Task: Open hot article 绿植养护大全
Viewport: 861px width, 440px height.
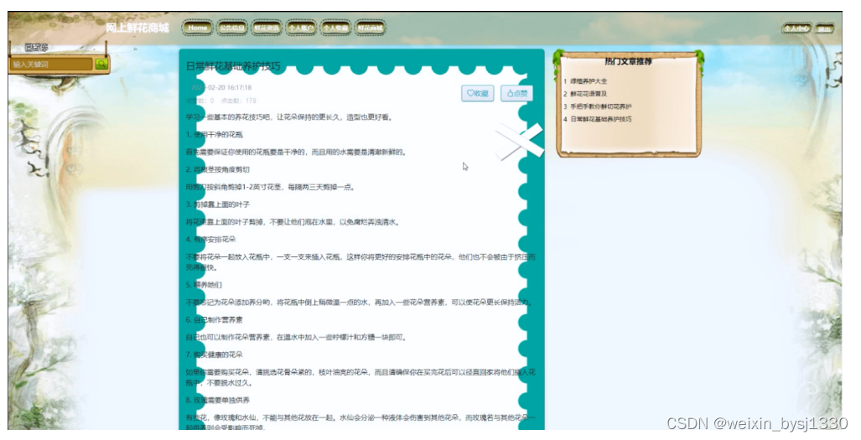Action: click(x=589, y=81)
